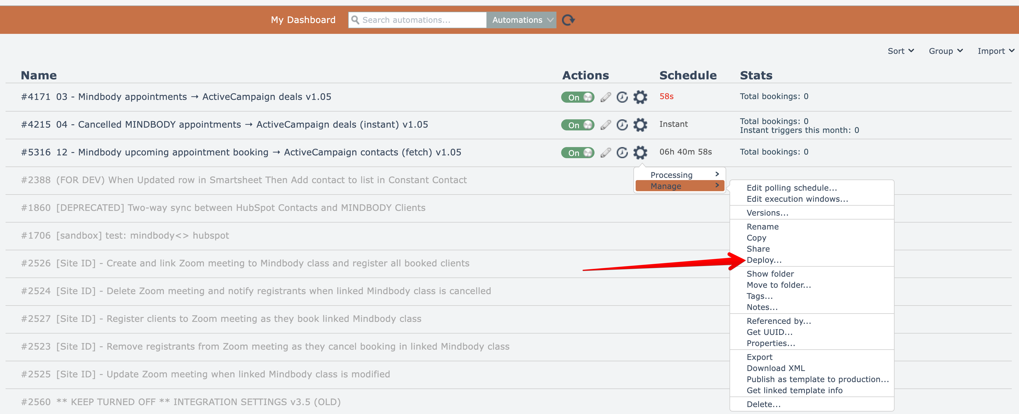This screenshot has width=1019, height=414.
Task: Turn off the On toggle for automation #5316
Action: [x=577, y=153]
